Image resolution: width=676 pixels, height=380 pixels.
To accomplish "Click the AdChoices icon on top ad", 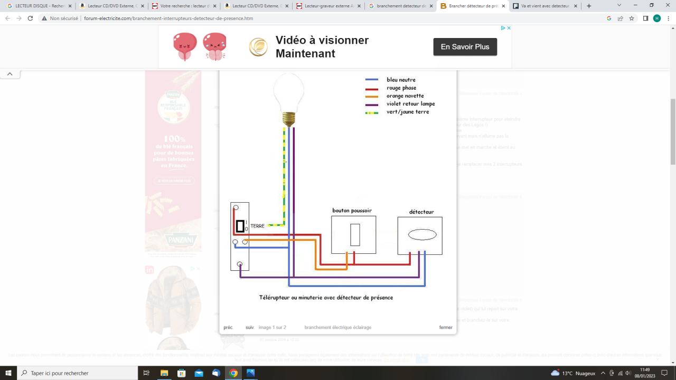I will (x=504, y=28).
